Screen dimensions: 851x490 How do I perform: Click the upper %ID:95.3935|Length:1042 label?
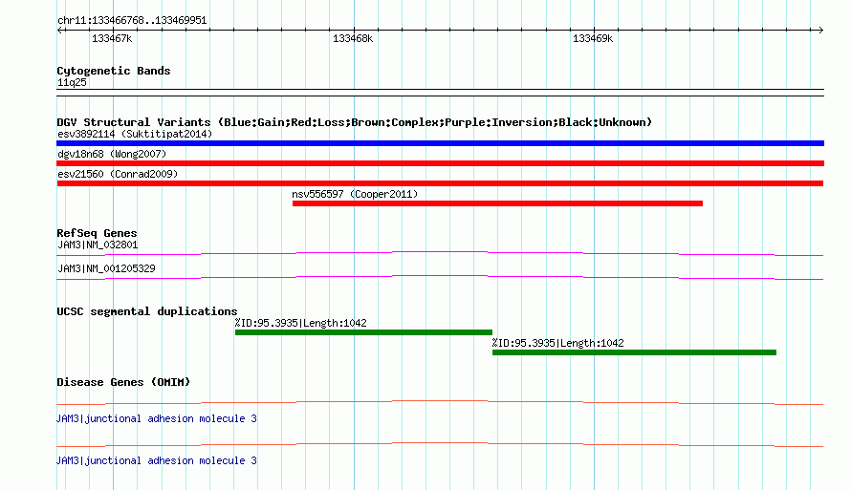(x=300, y=323)
